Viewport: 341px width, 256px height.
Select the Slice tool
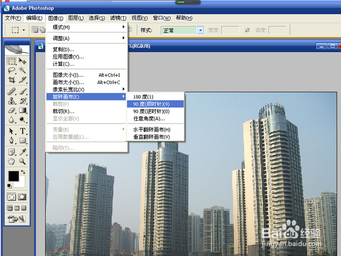point(23,80)
